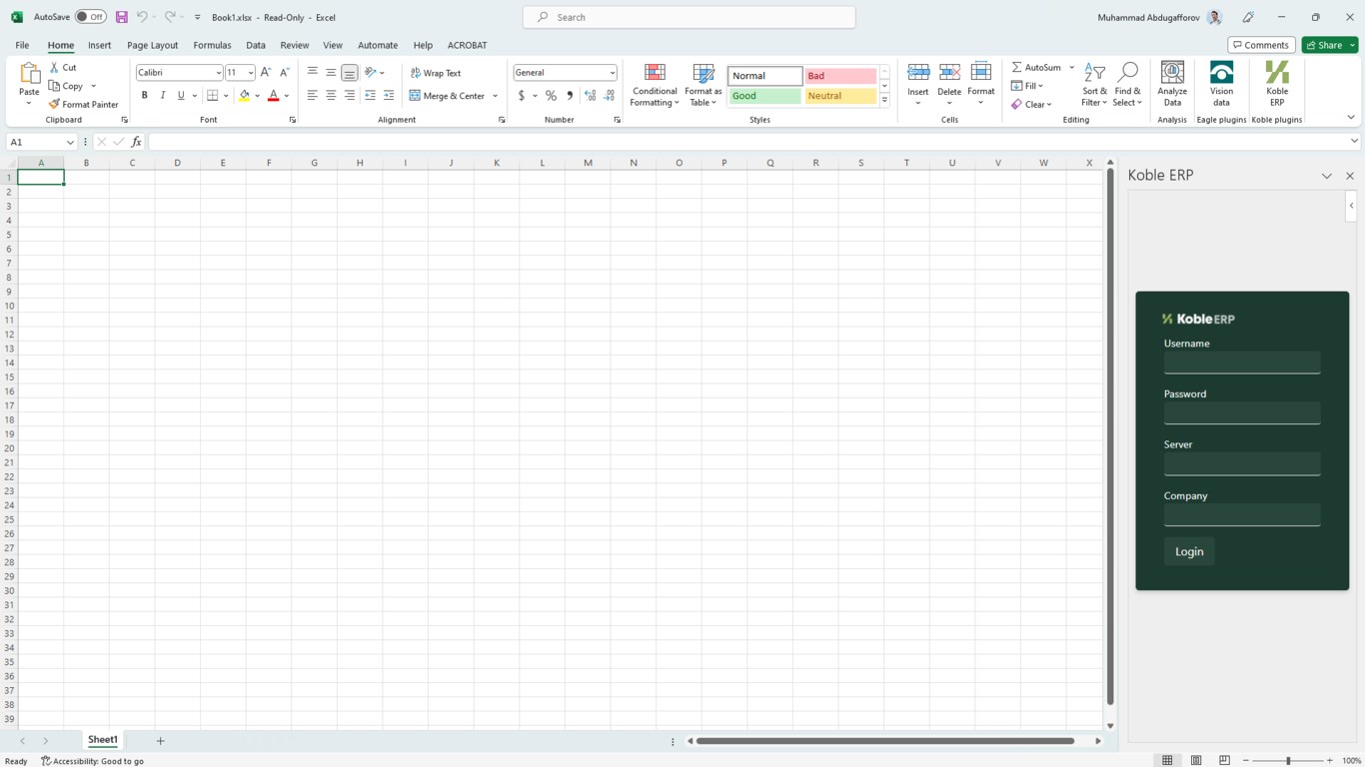Click the Username input field
This screenshot has width=1365, height=767.
(1242, 363)
